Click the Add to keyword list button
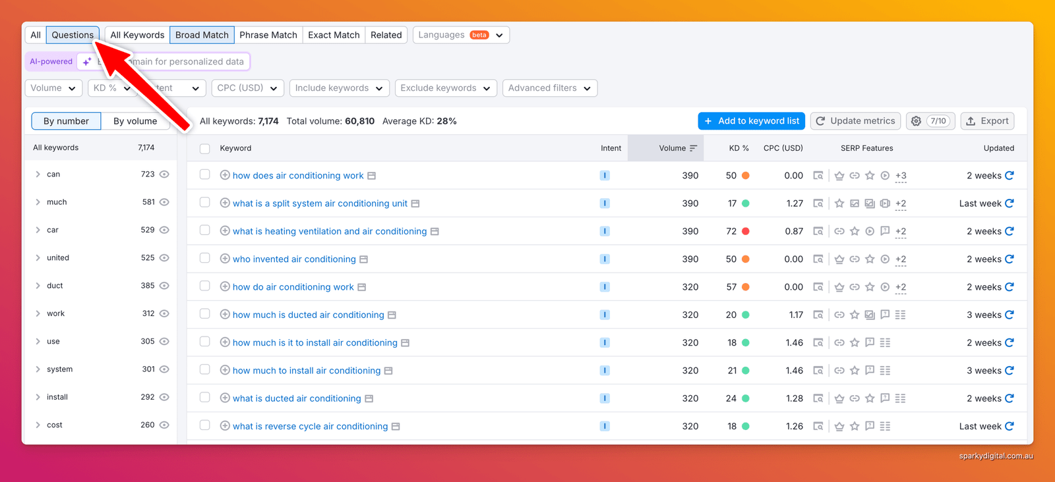 pos(752,121)
